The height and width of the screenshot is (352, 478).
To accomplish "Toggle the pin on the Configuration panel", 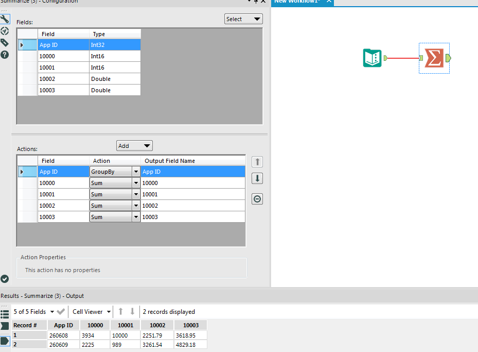I will (x=255, y=2).
